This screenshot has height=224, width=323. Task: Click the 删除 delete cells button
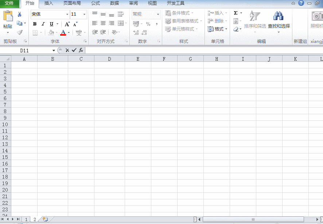[x=217, y=21]
